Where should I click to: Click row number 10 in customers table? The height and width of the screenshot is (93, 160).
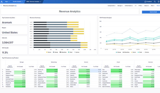coord(3,87)
